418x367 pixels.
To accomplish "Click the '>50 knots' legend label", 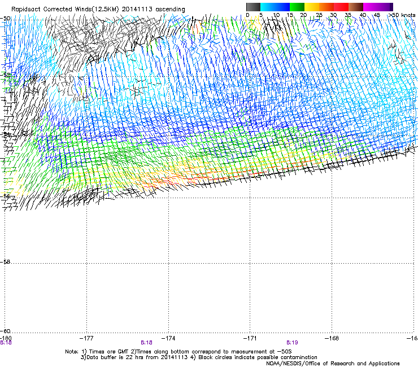I will [402, 15].
